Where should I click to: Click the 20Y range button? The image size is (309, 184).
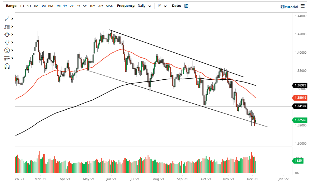point(101,6)
